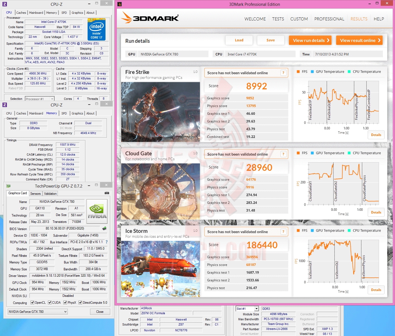Viewport: 395px width, 336px height.
Task: Open Mainboard tab in the top CPU-Z window
Action: click(36, 13)
